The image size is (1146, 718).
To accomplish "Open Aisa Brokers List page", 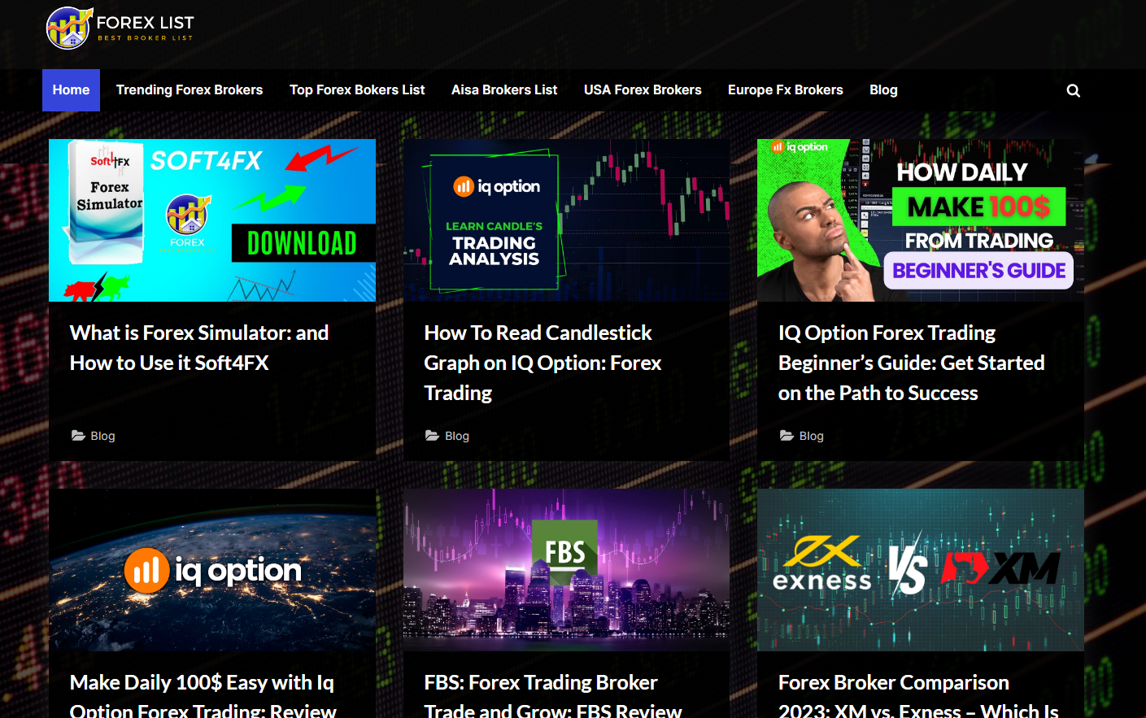I will (x=504, y=90).
